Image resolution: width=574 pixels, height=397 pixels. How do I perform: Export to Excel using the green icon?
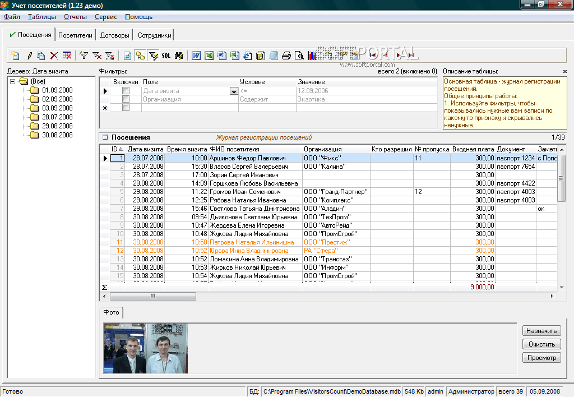(x=209, y=56)
